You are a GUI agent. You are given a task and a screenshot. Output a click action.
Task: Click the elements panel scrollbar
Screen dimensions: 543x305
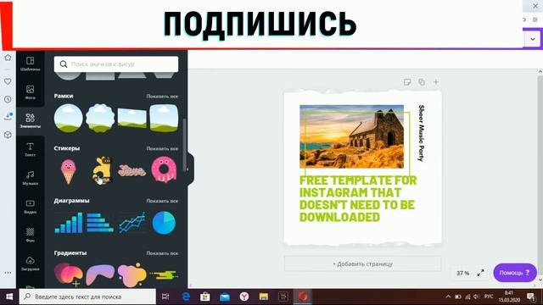pos(185,145)
